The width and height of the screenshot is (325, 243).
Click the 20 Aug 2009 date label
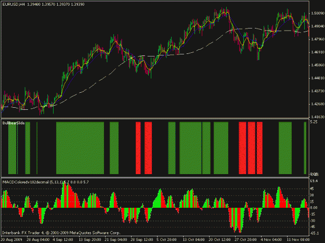(x=11, y=240)
